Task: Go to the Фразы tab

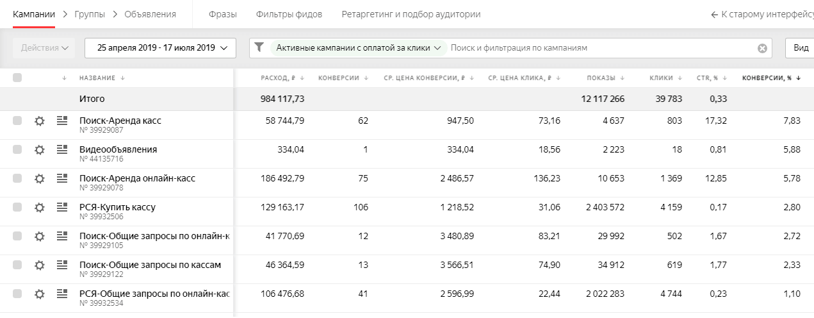Action: pyautogui.click(x=222, y=14)
